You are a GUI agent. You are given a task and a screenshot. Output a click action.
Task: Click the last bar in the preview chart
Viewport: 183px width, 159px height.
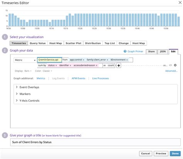178,22
